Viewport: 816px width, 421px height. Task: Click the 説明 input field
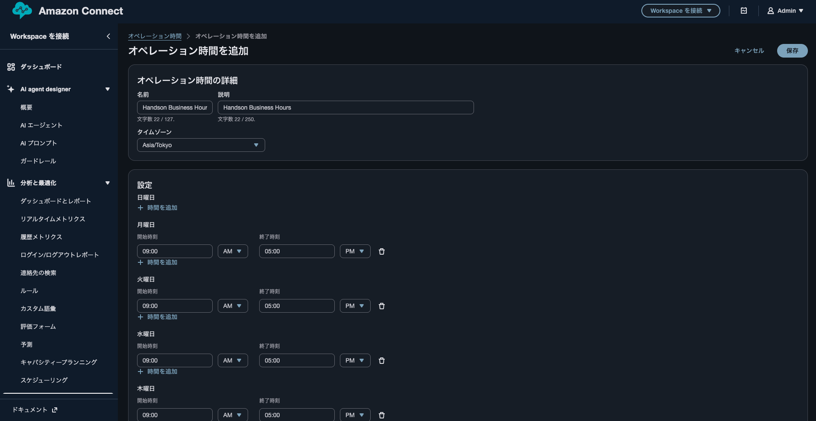pyautogui.click(x=346, y=107)
